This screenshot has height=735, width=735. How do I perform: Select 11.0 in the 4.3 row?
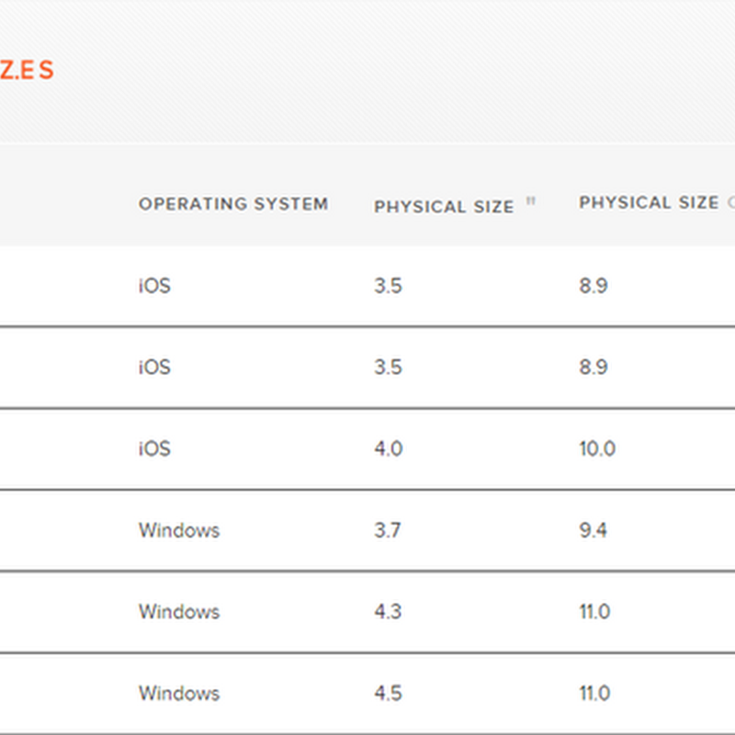point(594,612)
